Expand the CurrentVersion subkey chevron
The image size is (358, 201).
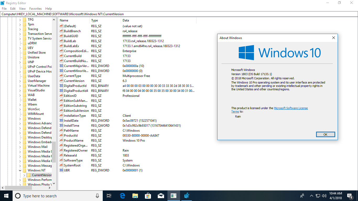[x=24, y=175]
